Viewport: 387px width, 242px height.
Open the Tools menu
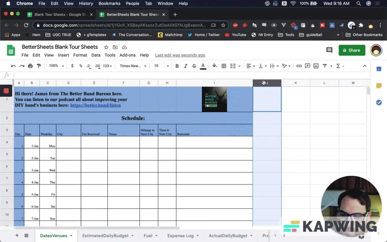coord(110,55)
